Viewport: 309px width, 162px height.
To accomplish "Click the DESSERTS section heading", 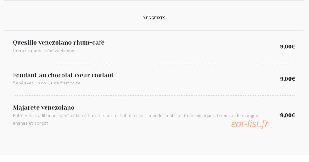I will click(154, 18).
